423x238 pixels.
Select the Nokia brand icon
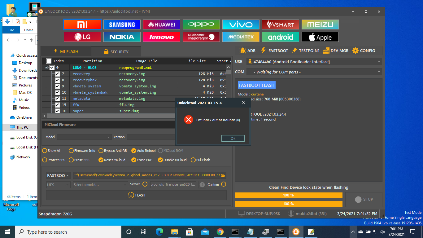pos(122,37)
